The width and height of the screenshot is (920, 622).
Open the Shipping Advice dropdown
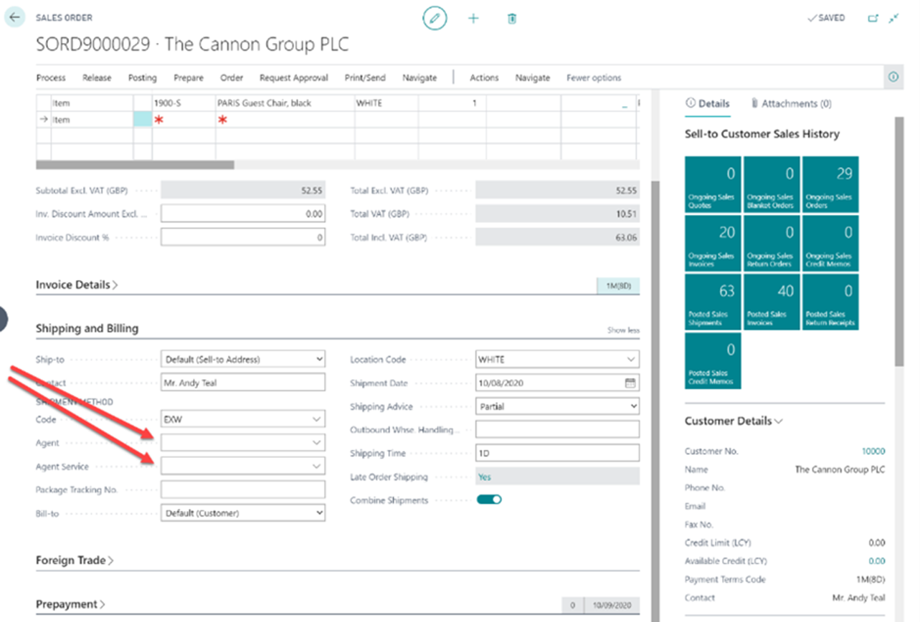[557, 406]
